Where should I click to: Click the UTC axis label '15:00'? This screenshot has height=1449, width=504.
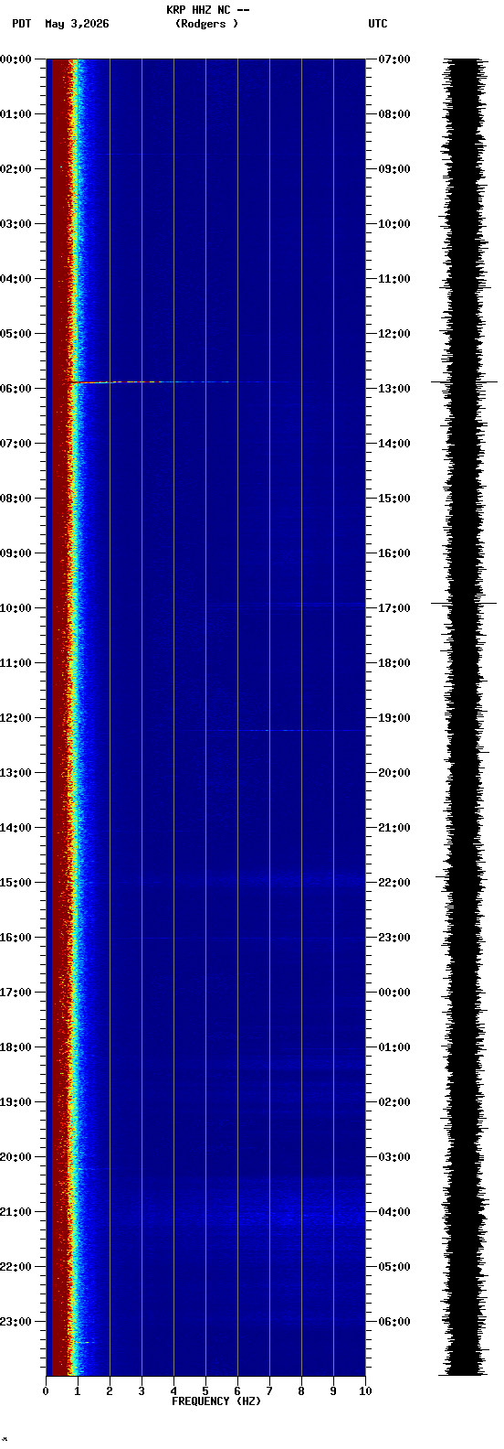[394, 499]
